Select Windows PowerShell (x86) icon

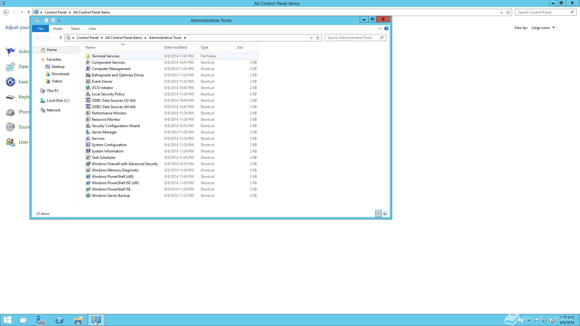point(88,177)
